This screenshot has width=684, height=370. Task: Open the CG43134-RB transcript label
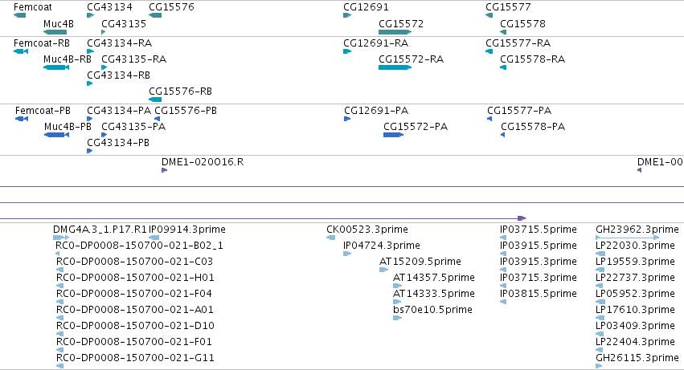(x=119, y=75)
